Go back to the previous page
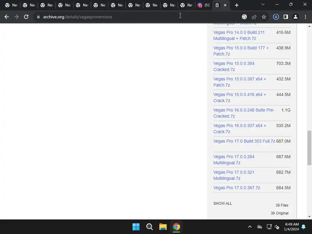 tap(7, 17)
